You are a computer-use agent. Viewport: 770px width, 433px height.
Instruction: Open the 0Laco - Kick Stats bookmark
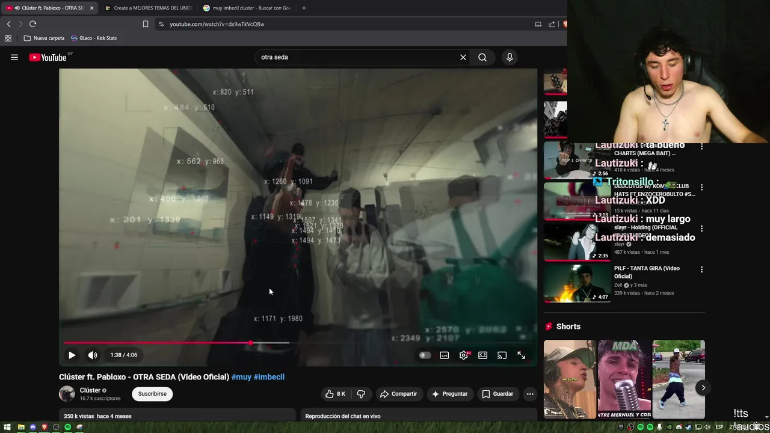[x=94, y=38]
